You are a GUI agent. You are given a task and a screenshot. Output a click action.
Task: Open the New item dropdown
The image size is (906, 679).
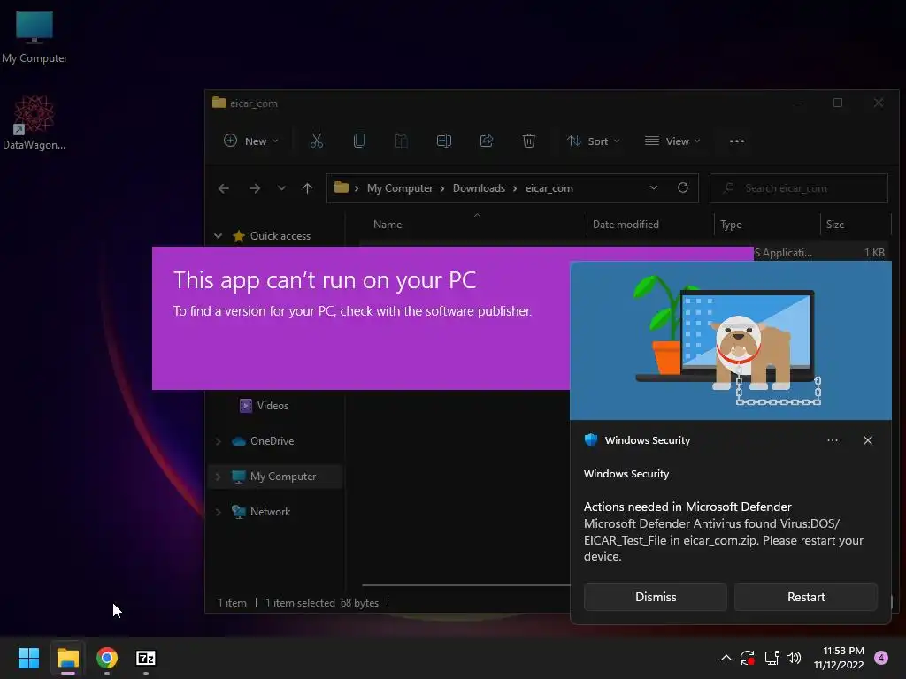pos(250,141)
